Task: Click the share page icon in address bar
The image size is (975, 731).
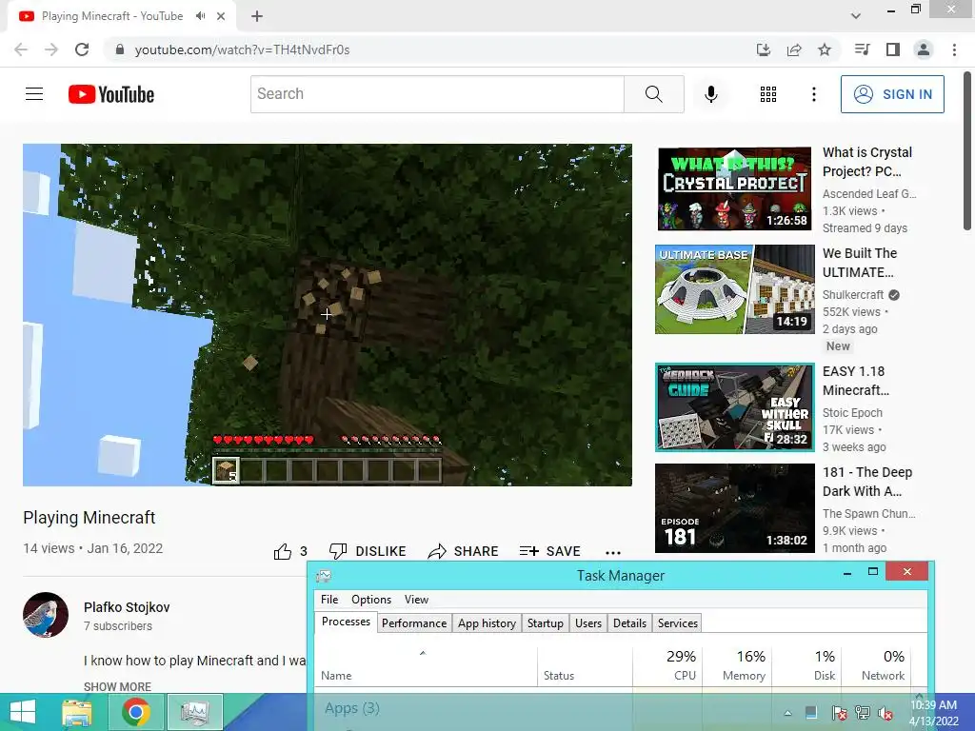Action: pos(794,49)
